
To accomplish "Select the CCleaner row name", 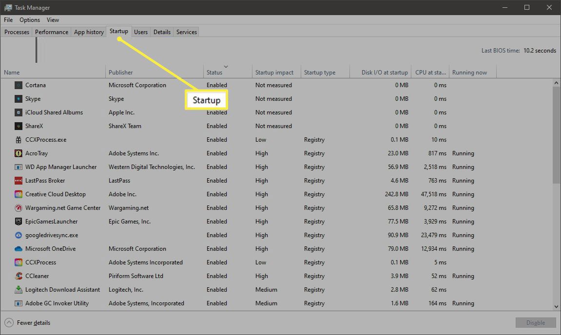I will tap(37, 276).
